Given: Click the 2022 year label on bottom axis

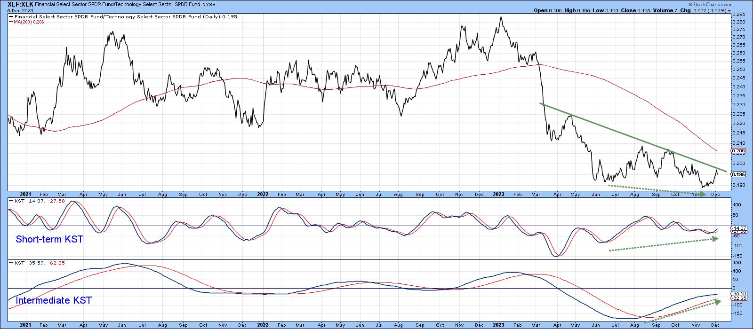Looking at the screenshot, I should pos(262,325).
